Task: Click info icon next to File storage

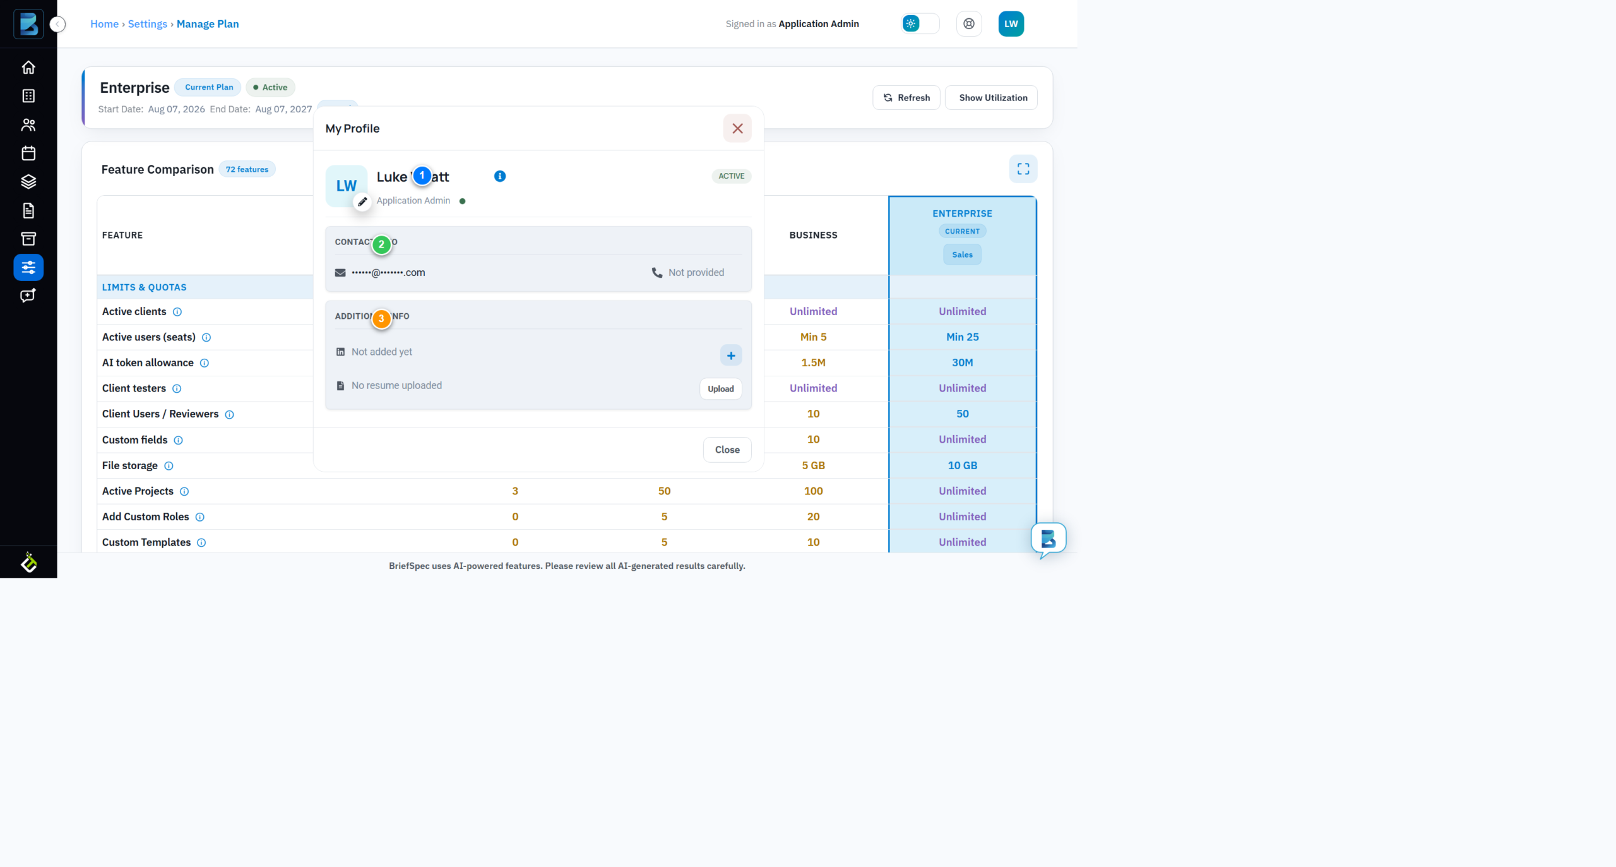Action: (x=169, y=466)
